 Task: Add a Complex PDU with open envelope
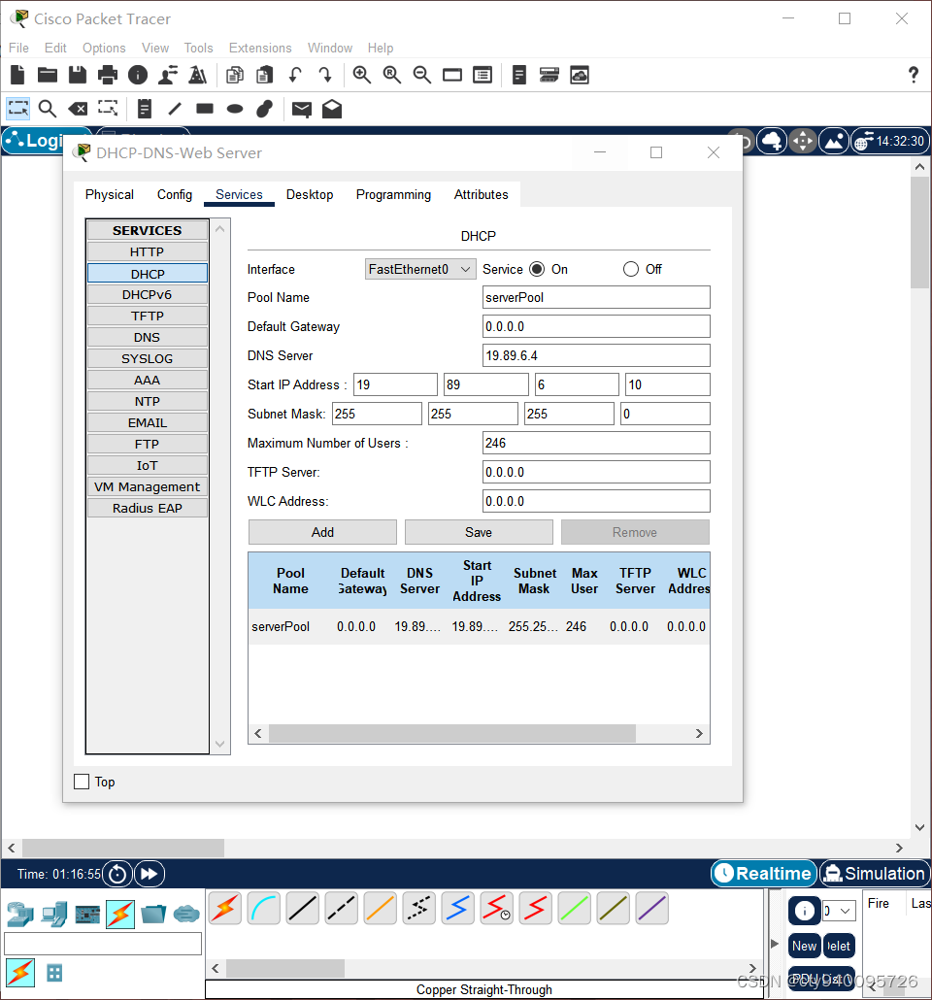click(332, 109)
